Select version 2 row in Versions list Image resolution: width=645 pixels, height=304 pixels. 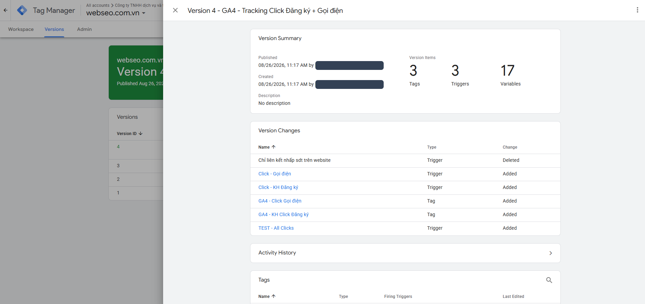pyautogui.click(x=136, y=179)
